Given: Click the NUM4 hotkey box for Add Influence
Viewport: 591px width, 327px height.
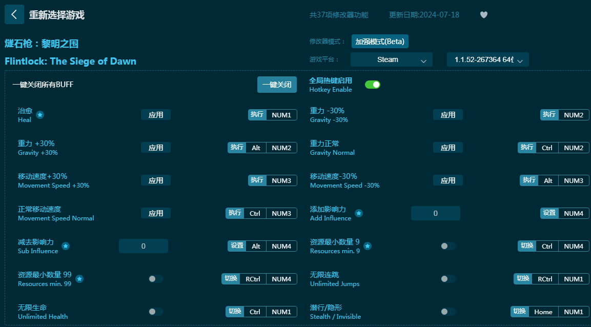Looking at the screenshot, I should tap(574, 213).
